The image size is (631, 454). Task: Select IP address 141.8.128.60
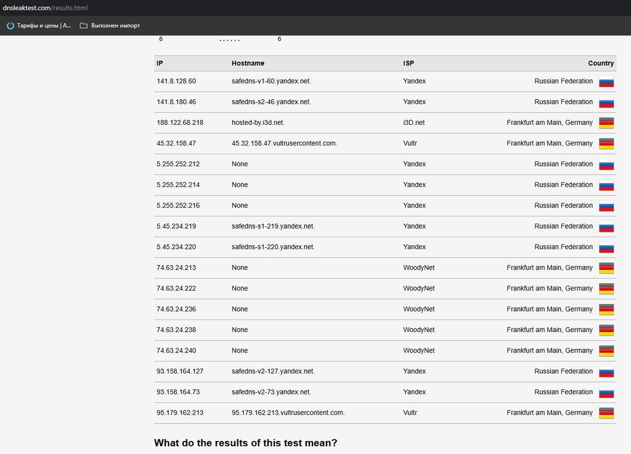pyautogui.click(x=176, y=81)
